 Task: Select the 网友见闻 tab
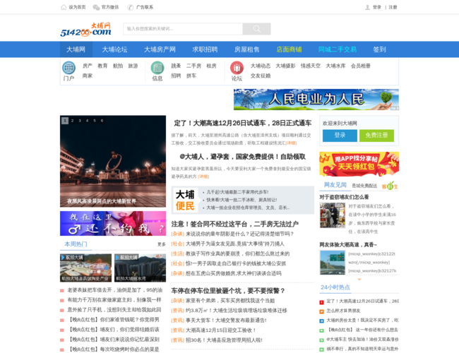[x=335, y=185]
